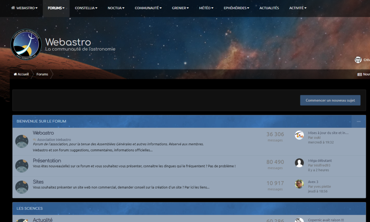Open the Association Webastro subforum
370x222 pixels.
pos(54,140)
